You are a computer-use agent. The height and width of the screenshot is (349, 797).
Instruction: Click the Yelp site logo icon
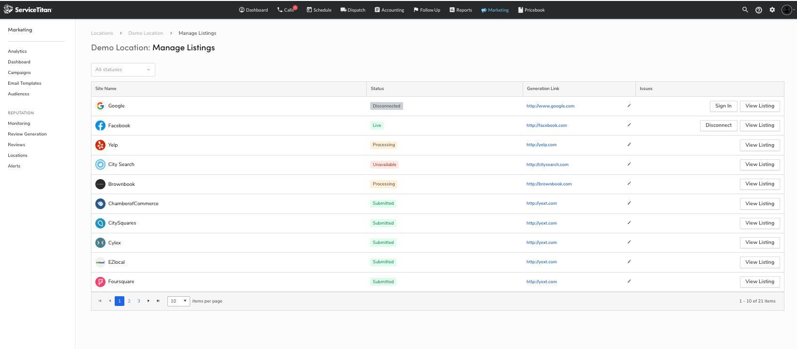coord(100,145)
